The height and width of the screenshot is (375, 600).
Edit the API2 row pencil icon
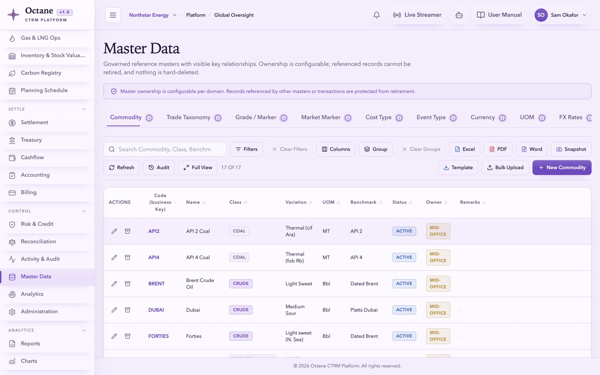pos(114,231)
